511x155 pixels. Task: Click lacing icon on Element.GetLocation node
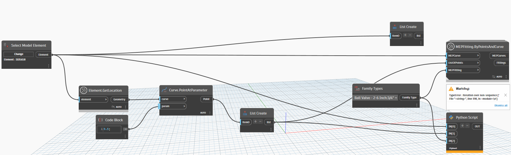(113, 107)
